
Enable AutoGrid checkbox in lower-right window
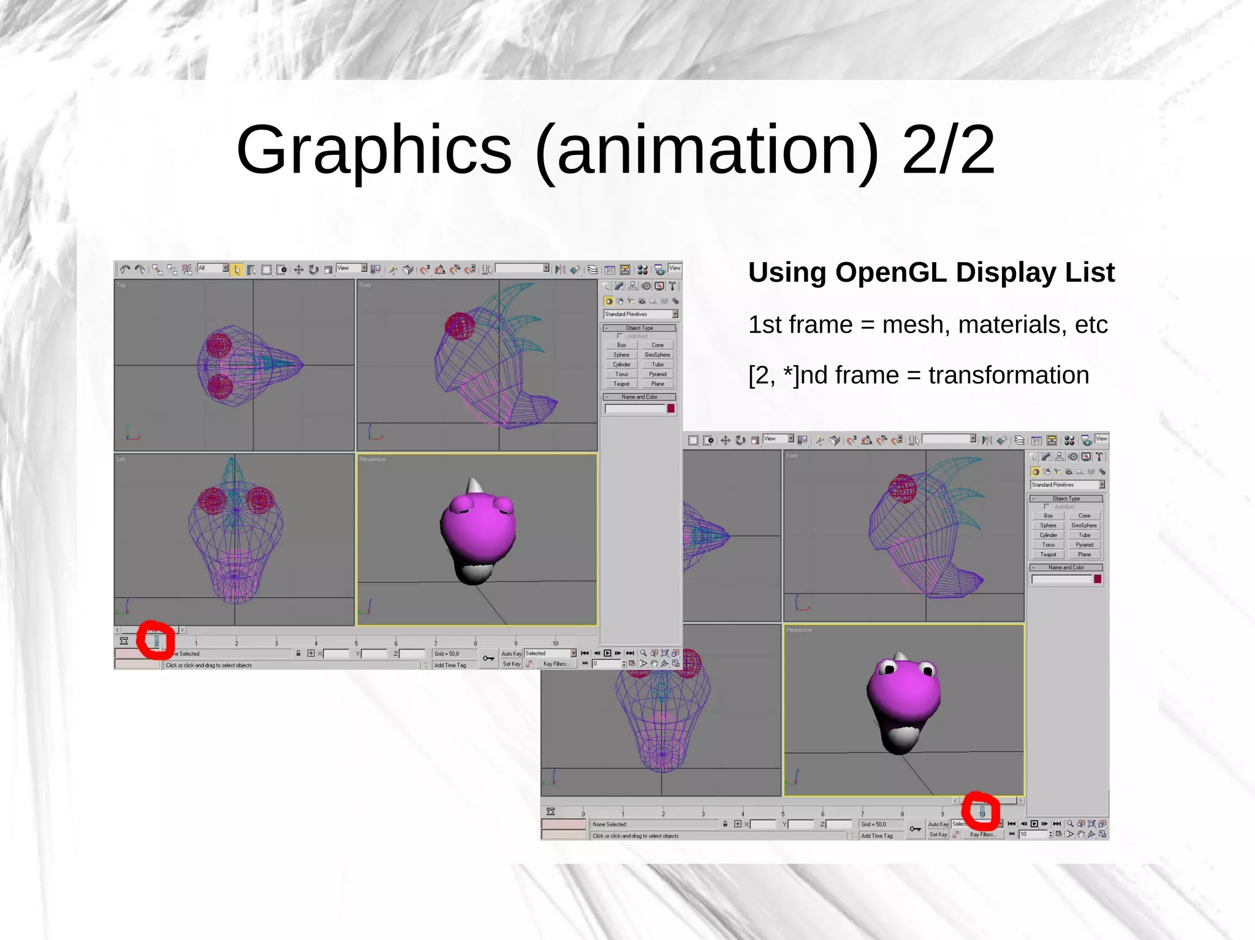pos(1047,507)
